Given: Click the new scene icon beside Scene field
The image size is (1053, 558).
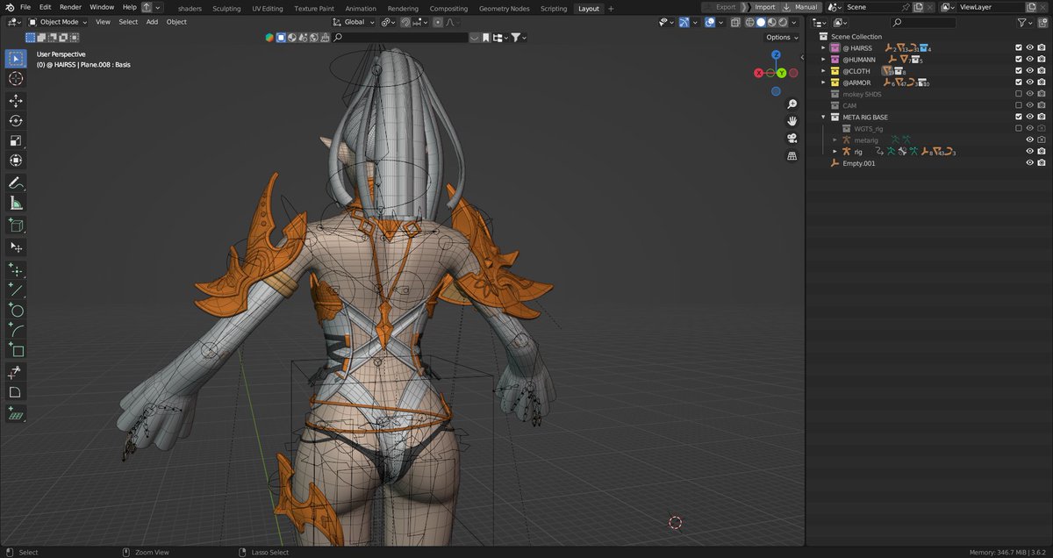Looking at the screenshot, I should point(917,7).
